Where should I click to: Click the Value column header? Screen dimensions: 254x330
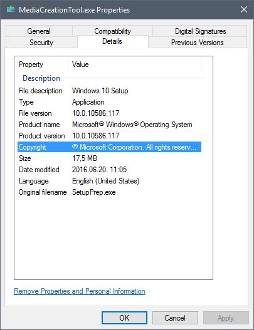(135, 64)
